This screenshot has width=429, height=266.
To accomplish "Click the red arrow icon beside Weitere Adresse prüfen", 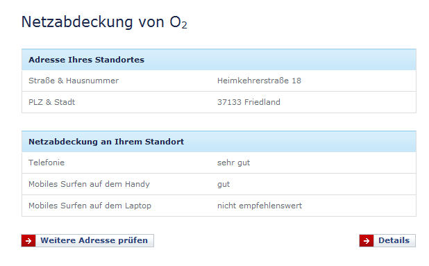I will [x=28, y=240].
